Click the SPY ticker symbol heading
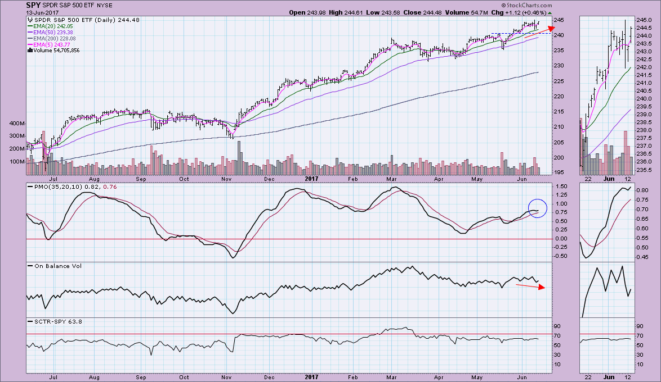The image size is (661, 382). pos(33,5)
